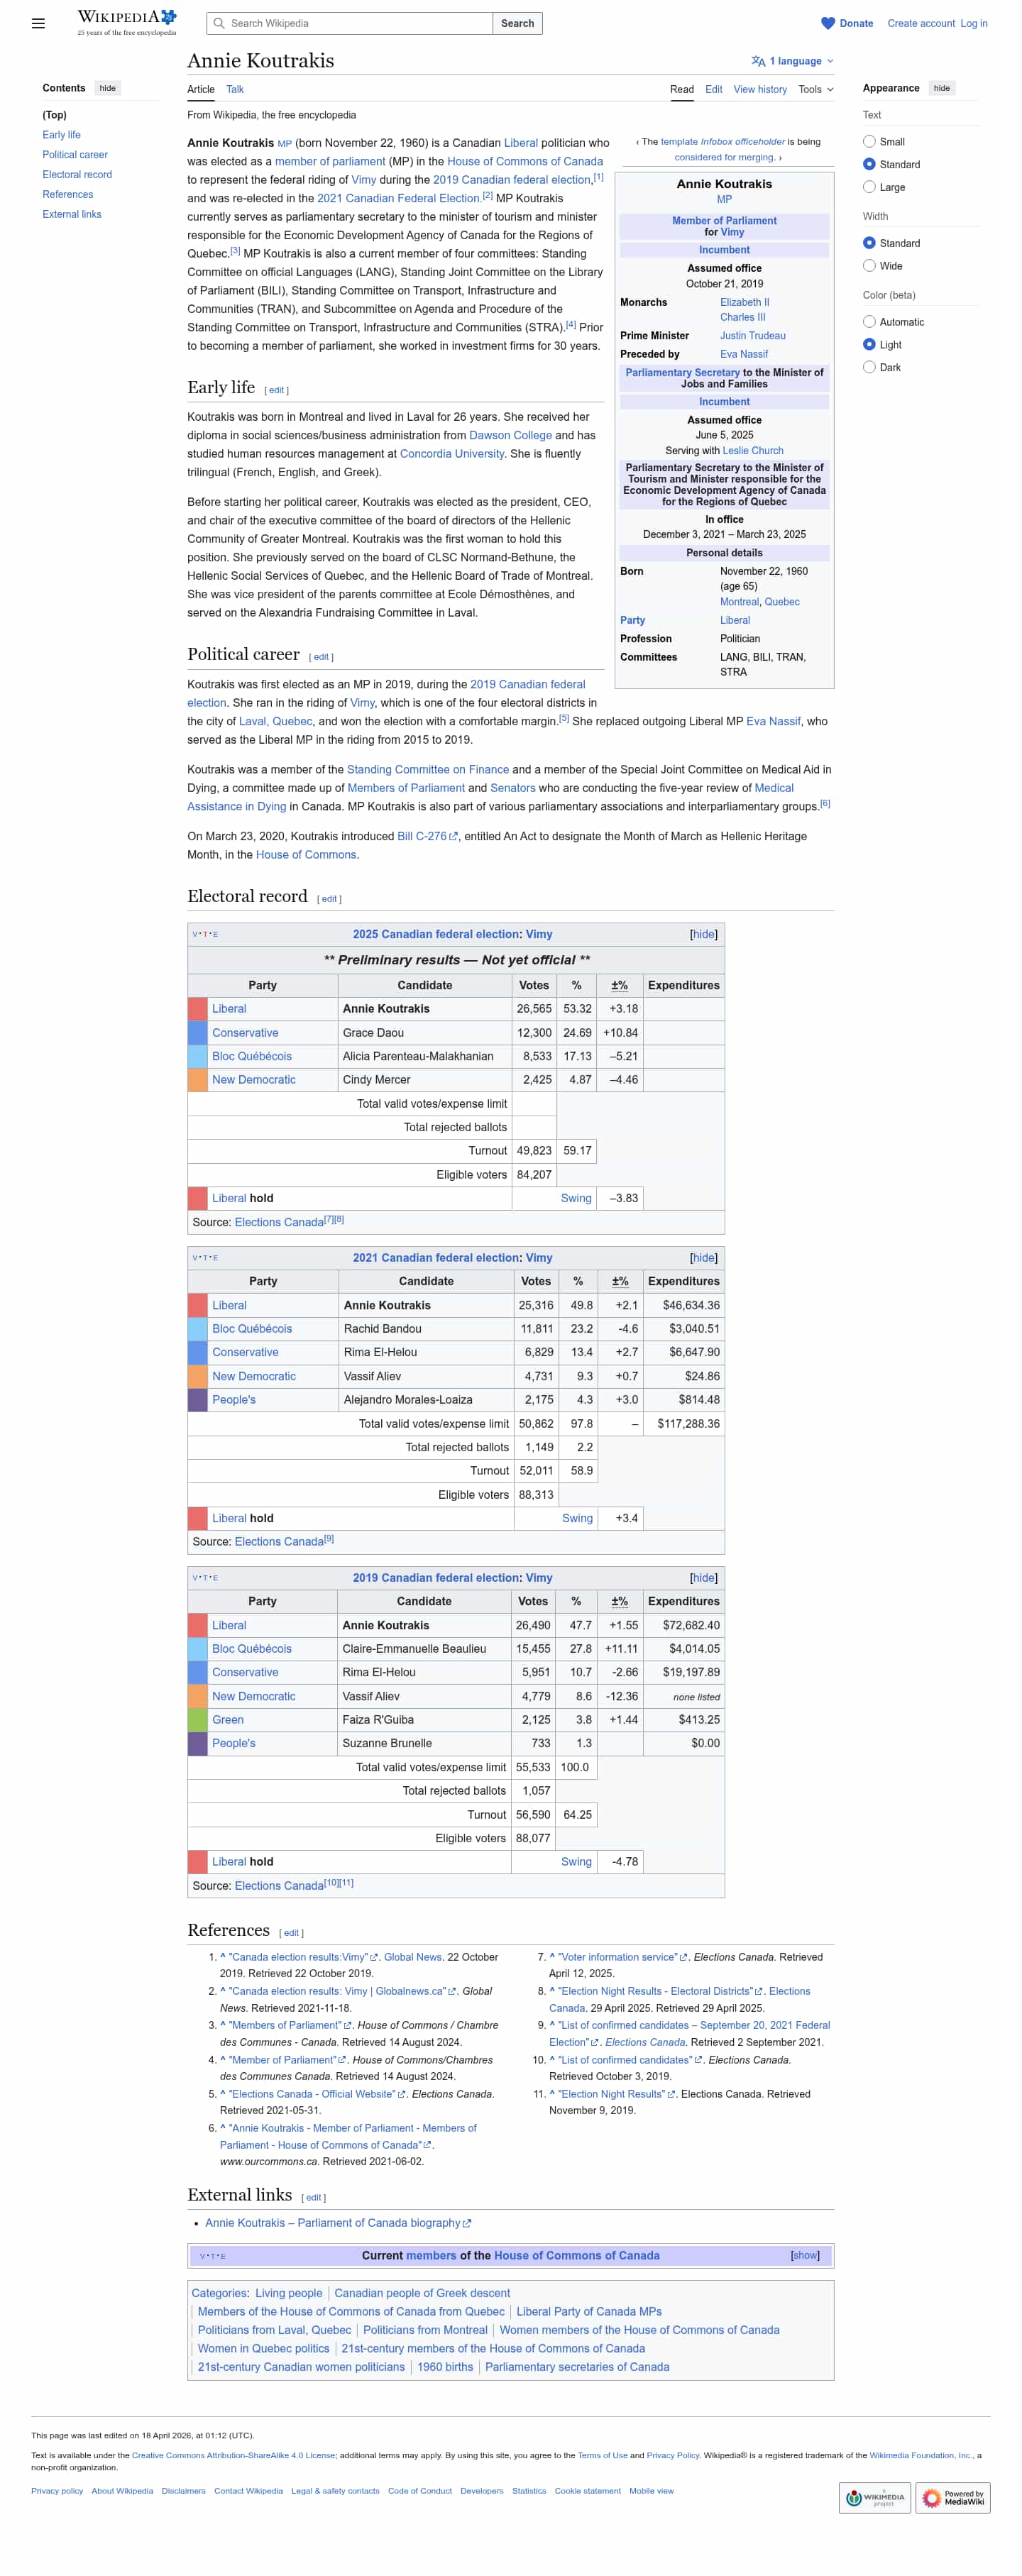Click the language translation icon
1022x2576 pixels.
point(758,61)
